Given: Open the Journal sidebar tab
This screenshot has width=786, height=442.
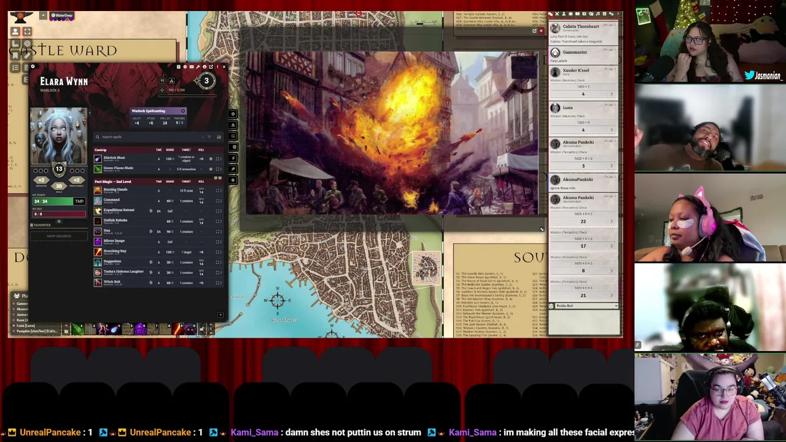Looking at the screenshot, I should (577, 14).
